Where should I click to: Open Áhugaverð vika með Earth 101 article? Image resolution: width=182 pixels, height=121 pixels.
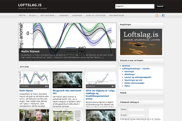(67, 92)
